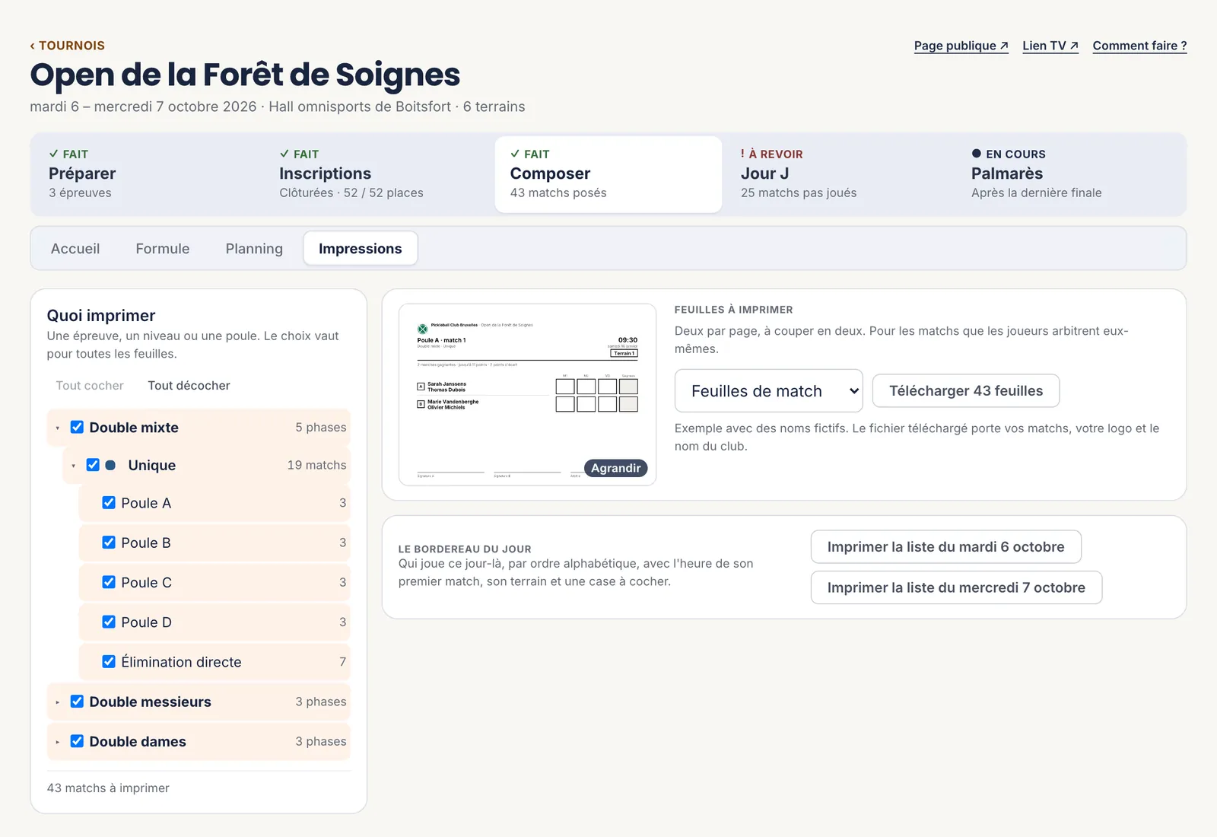Switch to the Impressions tab
Screen dimensions: 1217x837
point(360,249)
